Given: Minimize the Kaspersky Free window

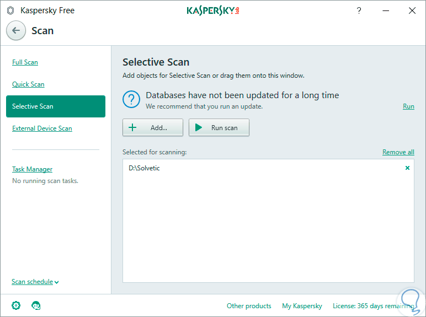Looking at the screenshot, I should [386, 10].
